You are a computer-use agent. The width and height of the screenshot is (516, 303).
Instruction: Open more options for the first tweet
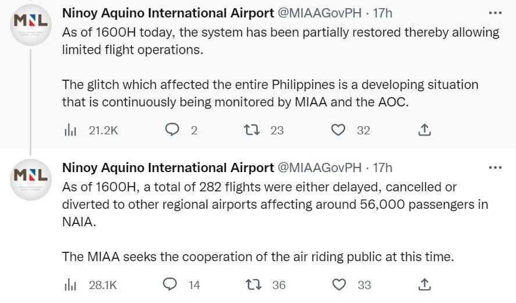coord(494,13)
